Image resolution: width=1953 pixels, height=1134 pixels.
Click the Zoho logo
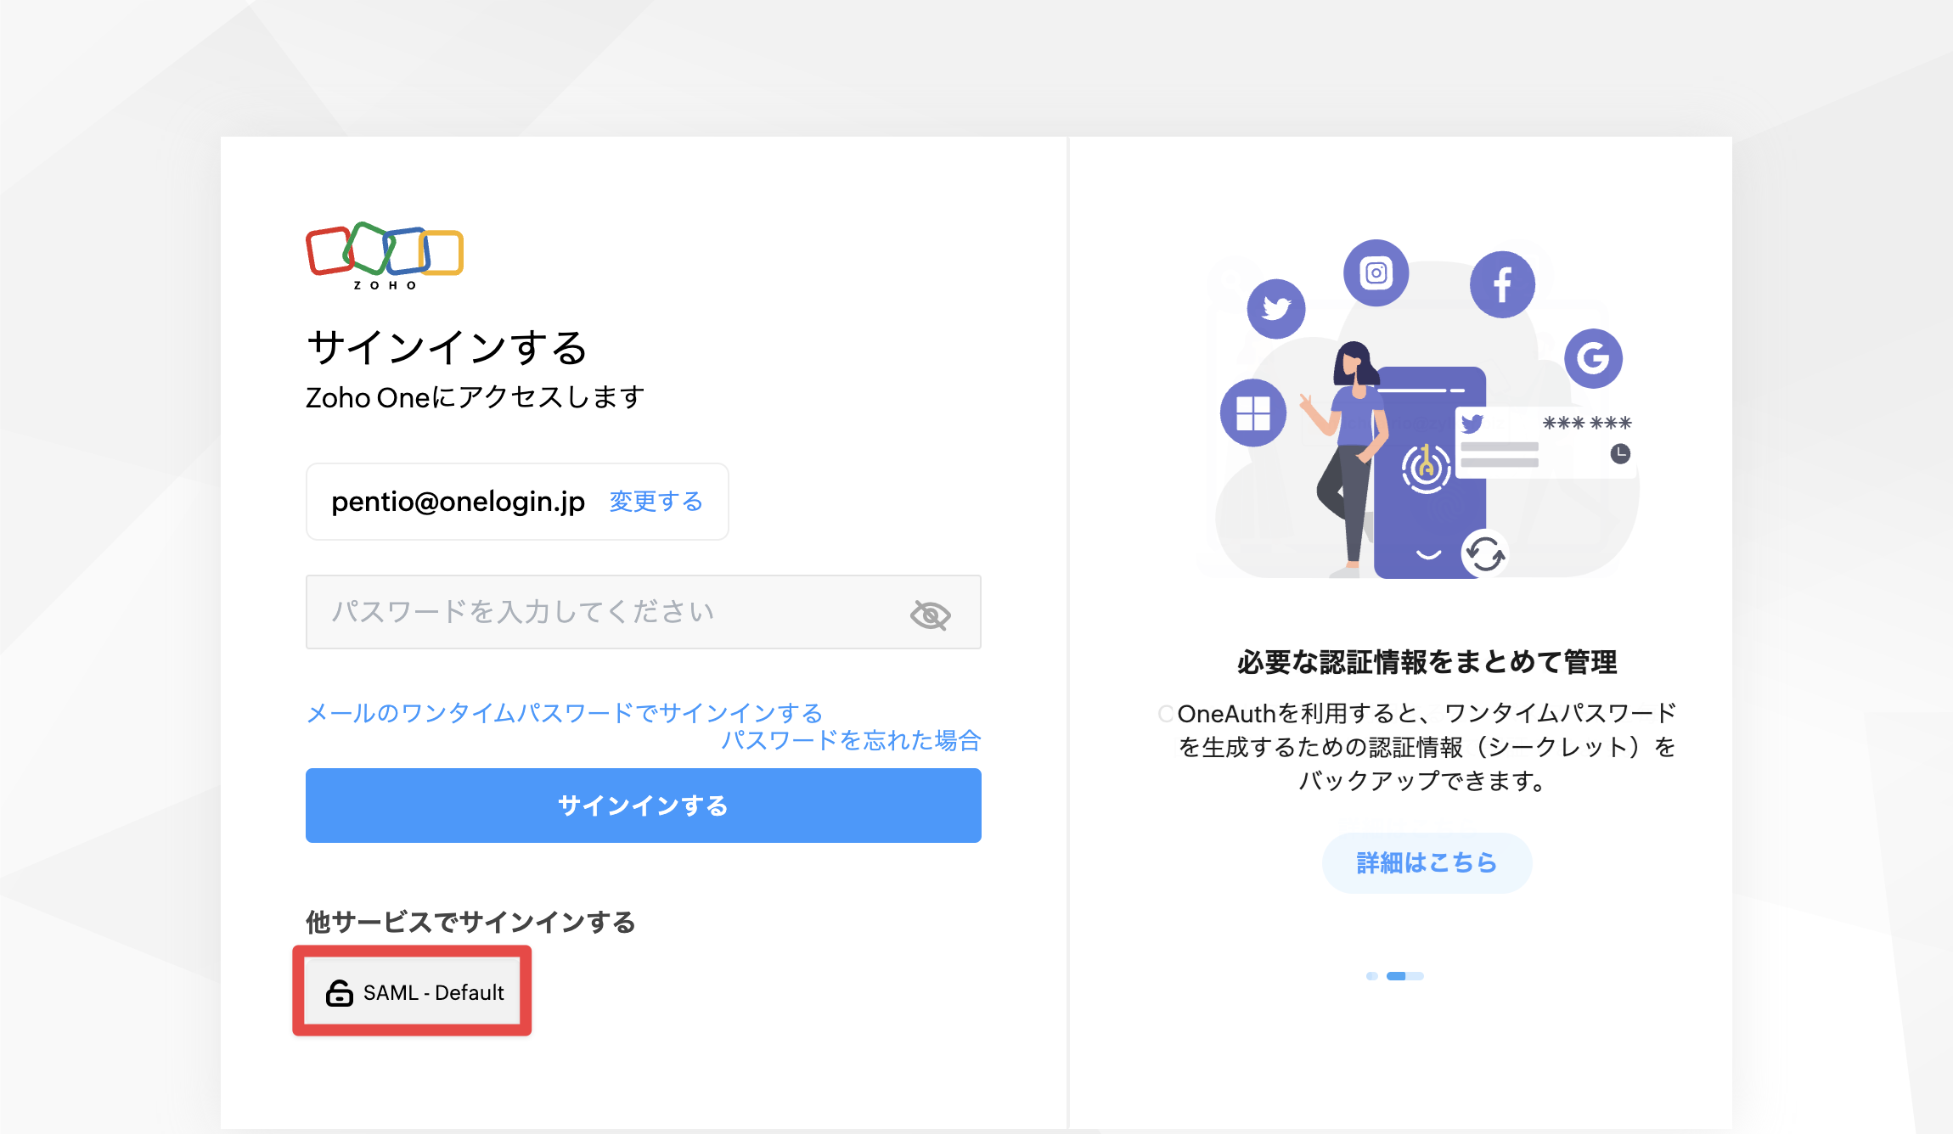pyautogui.click(x=385, y=256)
